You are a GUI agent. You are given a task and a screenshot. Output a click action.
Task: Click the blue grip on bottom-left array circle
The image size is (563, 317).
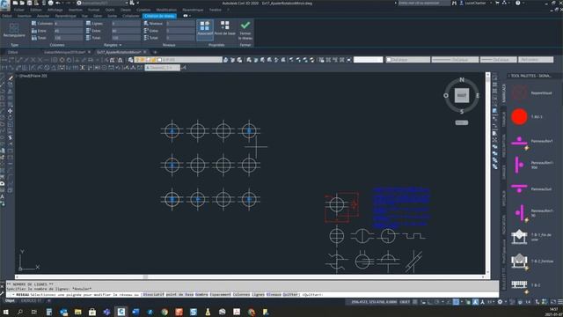pyautogui.click(x=172, y=199)
